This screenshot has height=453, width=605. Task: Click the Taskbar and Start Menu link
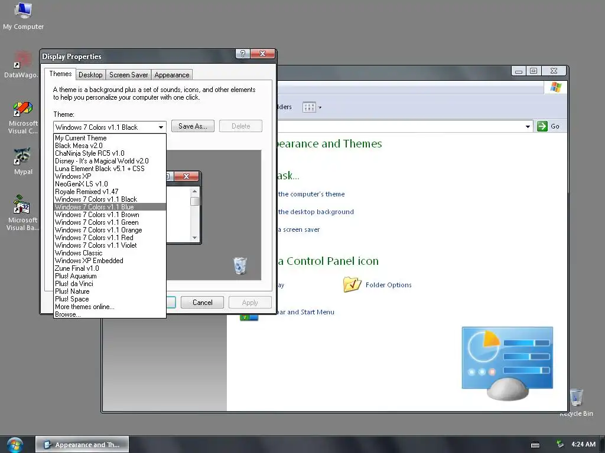click(305, 312)
